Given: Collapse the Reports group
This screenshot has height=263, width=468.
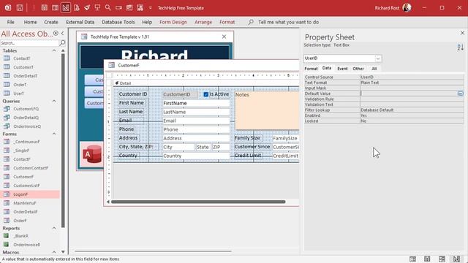Looking at the screenshot, I should coord(54,228).
